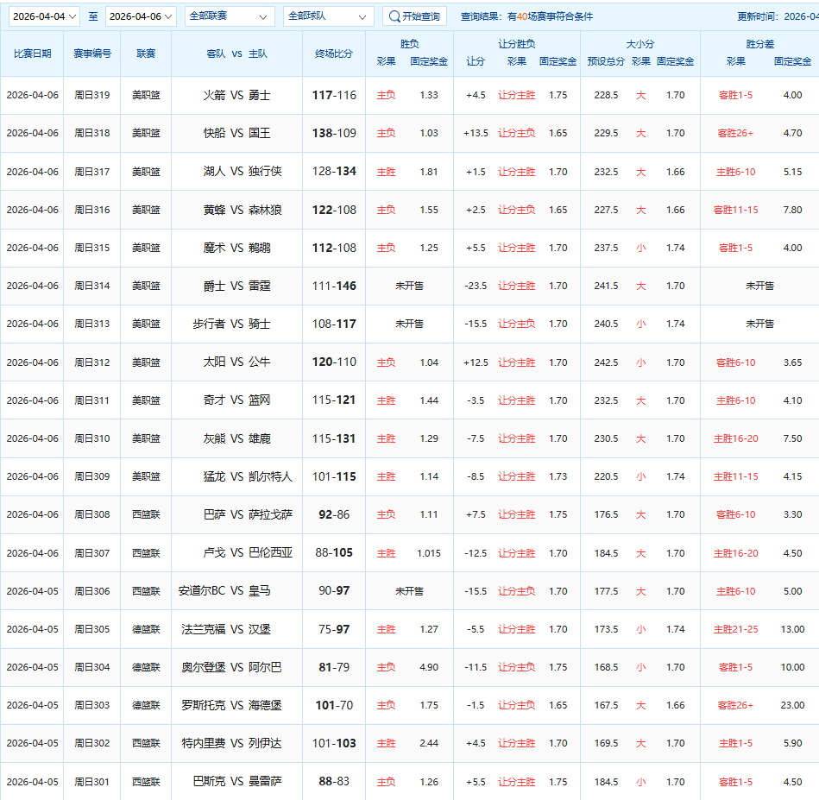Click the 终场比分 column header

334,54
